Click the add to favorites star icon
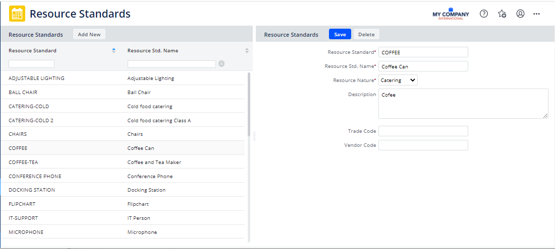Screen dimensions: 555x249 tap(502, 14)
